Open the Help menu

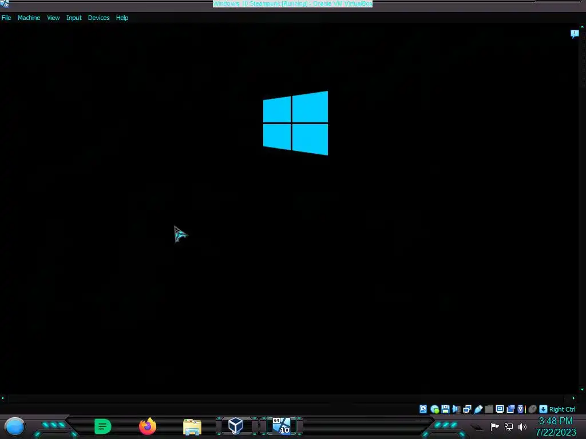(122, 18)
